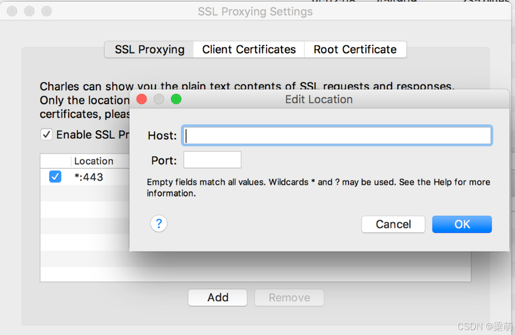Click the close button of the SSL Proxying Settings window

coord(12,11)
